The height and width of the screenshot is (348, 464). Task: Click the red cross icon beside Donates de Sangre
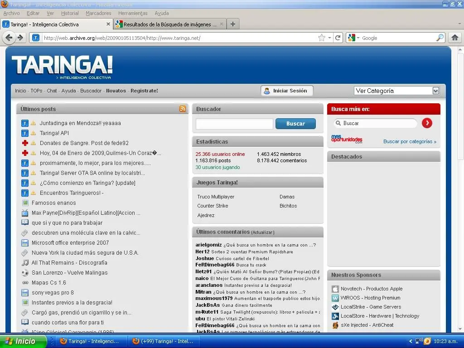(25, 143)
